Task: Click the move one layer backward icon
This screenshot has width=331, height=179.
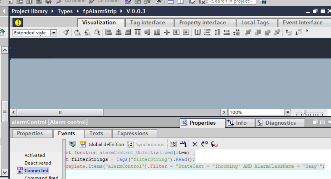Action: (277, 32)
